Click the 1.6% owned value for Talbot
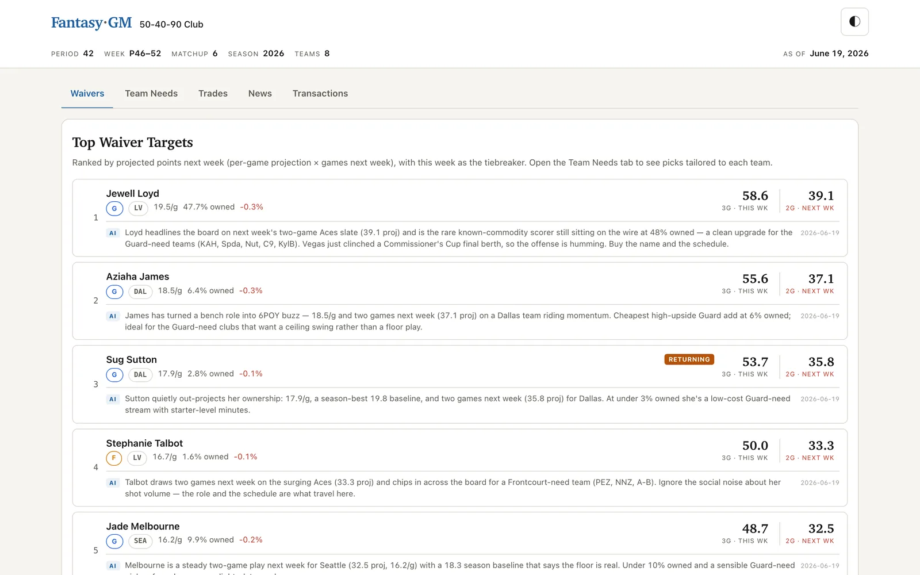The image size is (920, 575). pyautogui.click(x=205, y=457)
